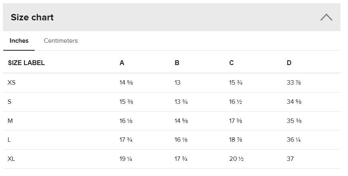Screen dimensions: 348x176
Task: Click the 20 ½ value in XL row
Action: click(237, 159)
